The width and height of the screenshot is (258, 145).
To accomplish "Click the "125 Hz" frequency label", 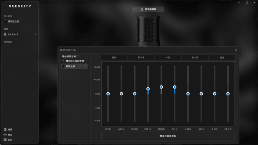I will 135,129.
